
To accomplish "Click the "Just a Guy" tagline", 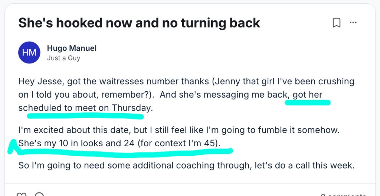I will coord(63,58).
